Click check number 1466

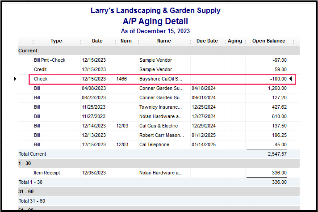point(121,79)
